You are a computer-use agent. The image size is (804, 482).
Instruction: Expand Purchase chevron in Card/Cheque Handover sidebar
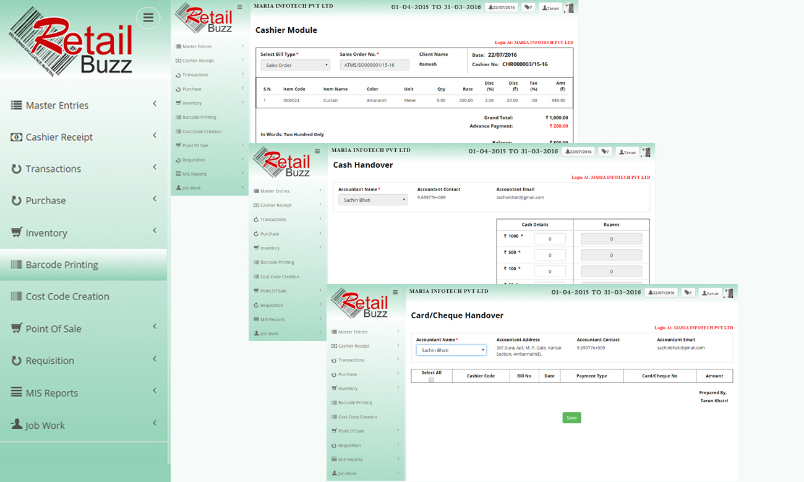pyautogui.click(x=398, y=374)
